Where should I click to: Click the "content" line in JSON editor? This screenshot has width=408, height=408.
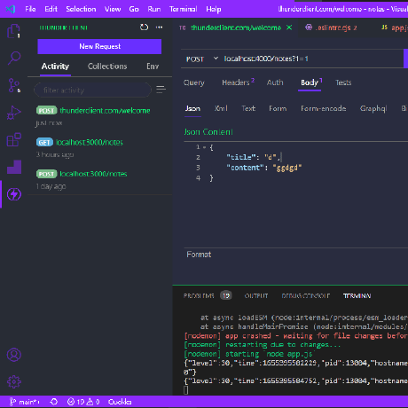[264, 168]
